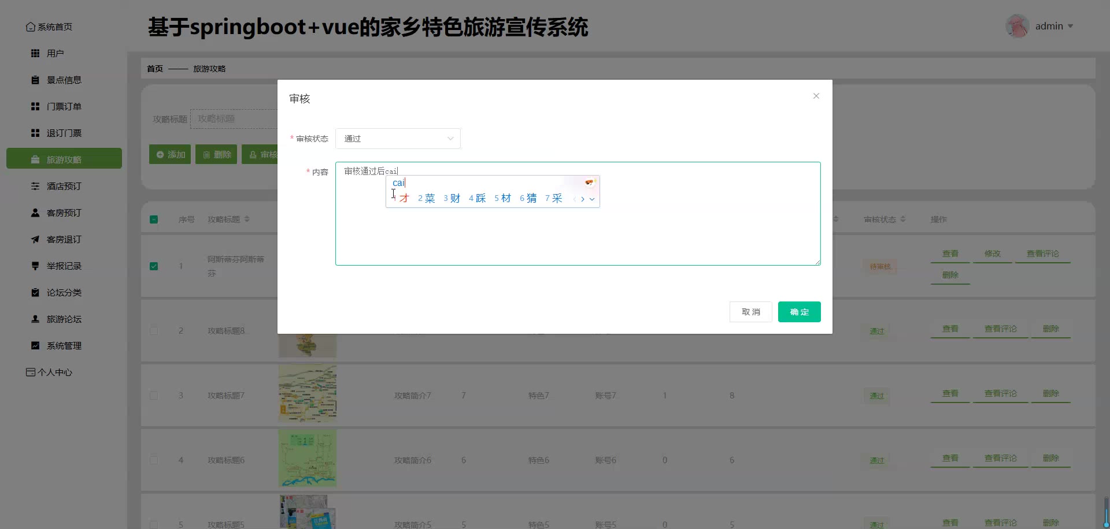Cancel the review with 取消

point(750,312)
